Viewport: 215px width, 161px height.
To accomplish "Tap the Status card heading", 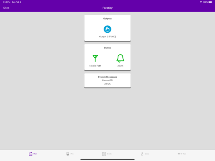I will pyautogui.click(x=107, y=48).
